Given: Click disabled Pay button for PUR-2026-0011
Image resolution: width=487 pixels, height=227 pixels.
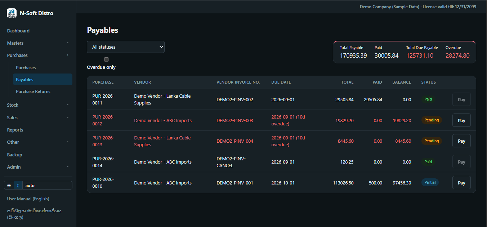Looking at the screenshot, I should (x=461, y=99).
